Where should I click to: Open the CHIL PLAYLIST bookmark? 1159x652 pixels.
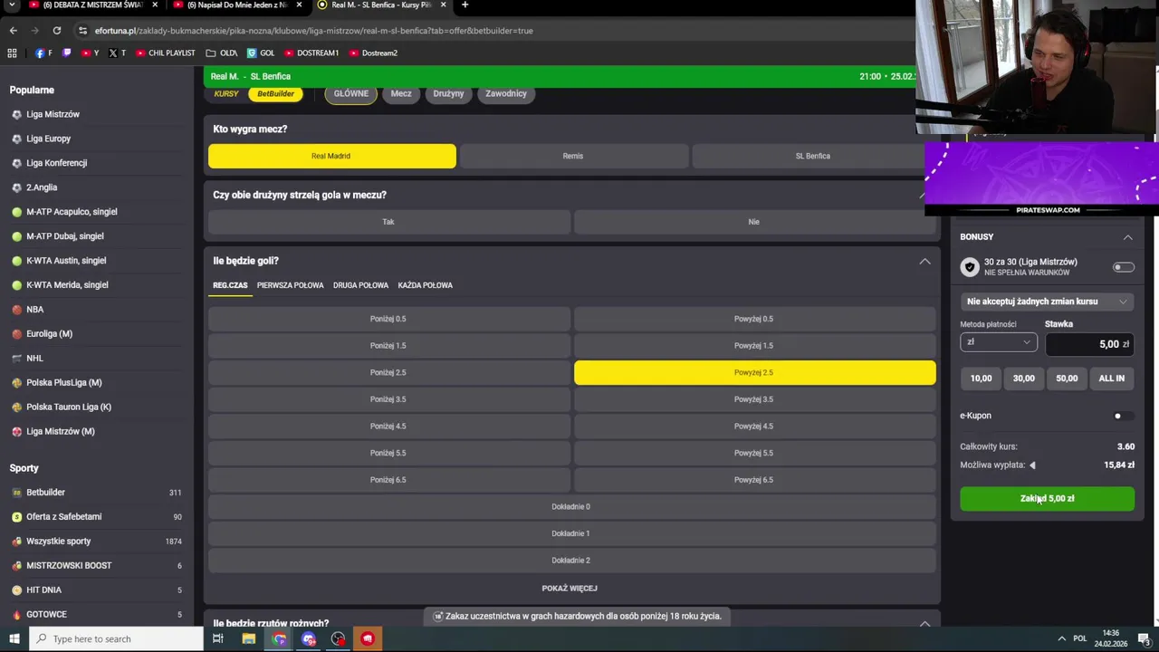[165, 53]
